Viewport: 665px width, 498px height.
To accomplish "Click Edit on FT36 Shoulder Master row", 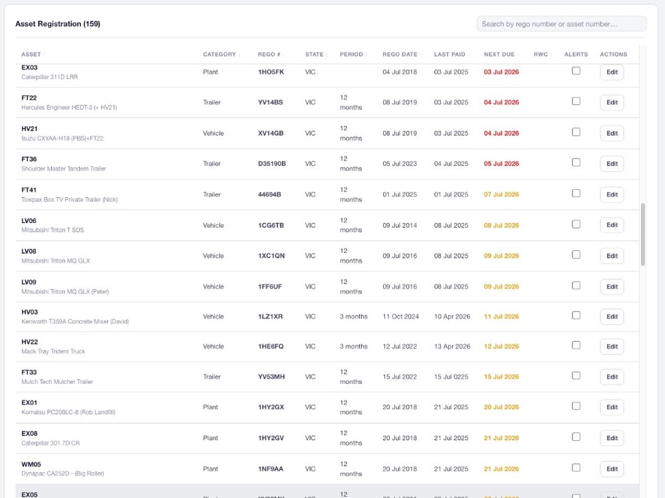I will pos(612,164).
